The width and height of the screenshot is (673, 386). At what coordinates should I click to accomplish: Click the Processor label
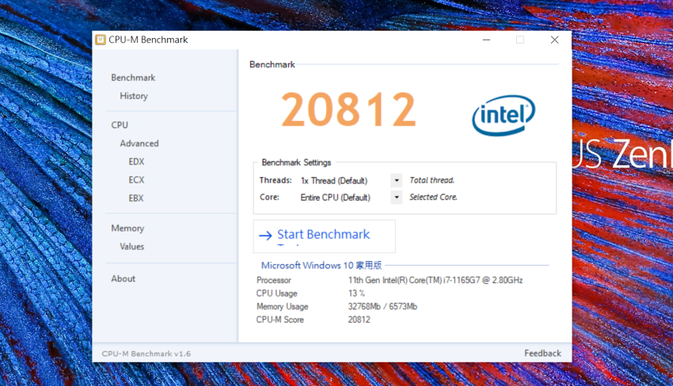click(x=273, y=280)
